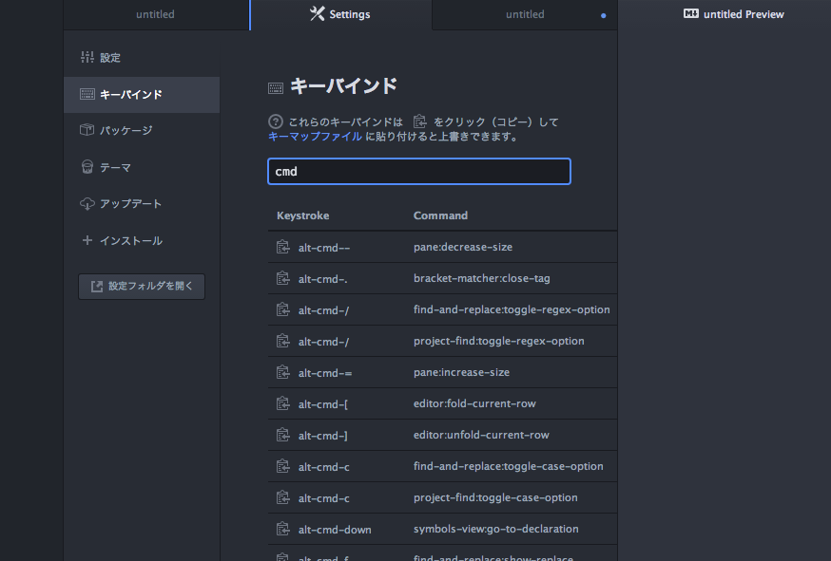
Task: Switch to the Settings tab
Action: [339, 14]
